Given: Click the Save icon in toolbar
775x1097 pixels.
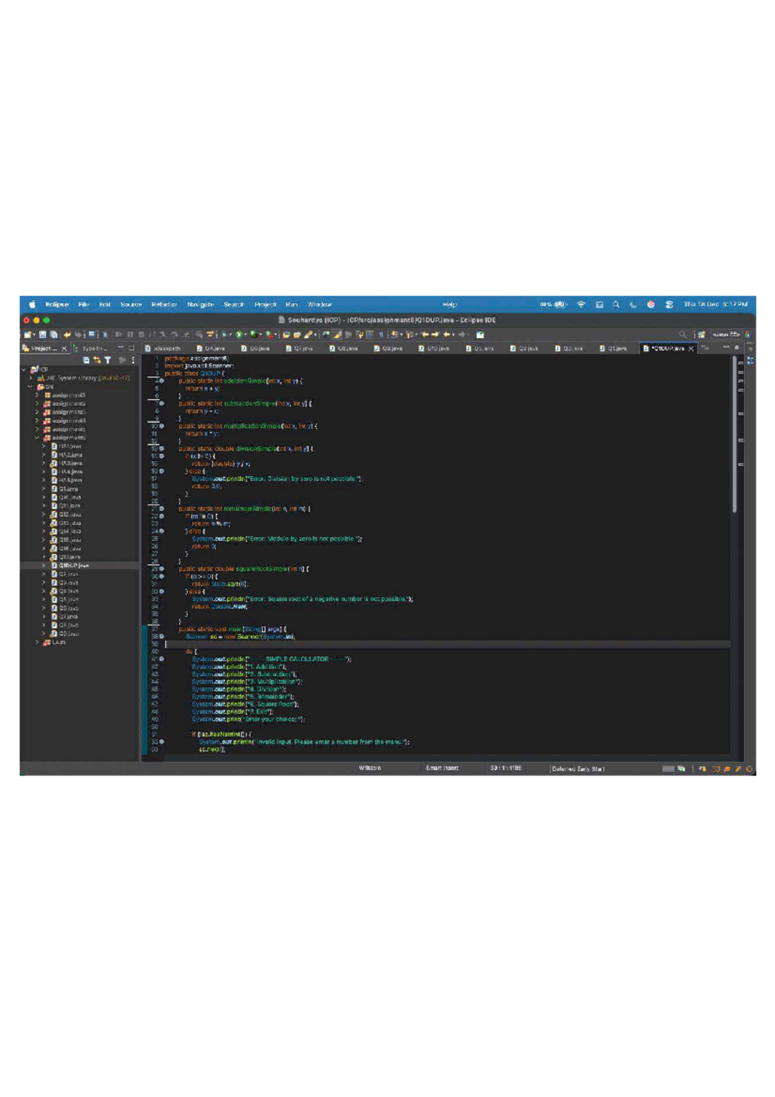Looking at the screenshot, I should click(x=43, y=335).
